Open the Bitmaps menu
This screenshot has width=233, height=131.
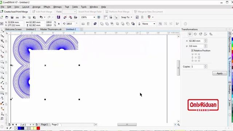[x=58, y=7]
